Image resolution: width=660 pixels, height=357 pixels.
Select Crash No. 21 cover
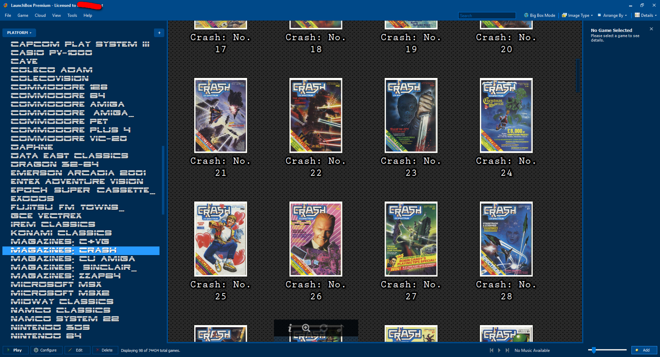221,115
